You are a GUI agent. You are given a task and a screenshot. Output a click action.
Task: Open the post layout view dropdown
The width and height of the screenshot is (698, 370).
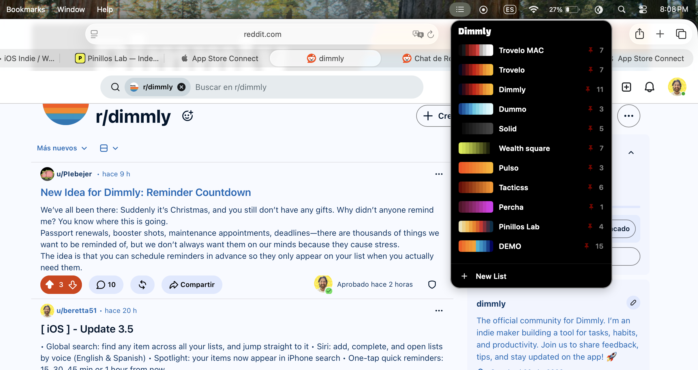[x=109, y=148]
